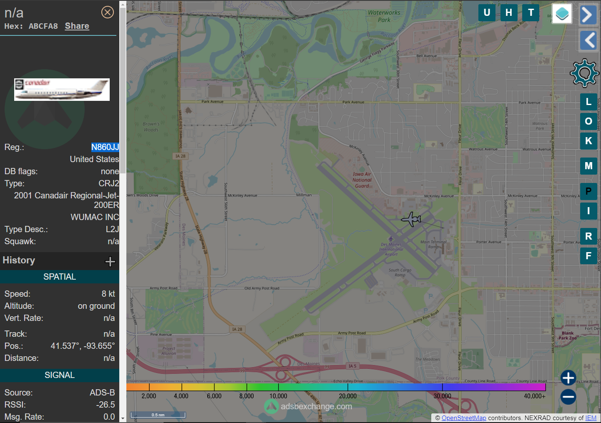
Task: Click the 'L2J' type description value
Action: [x=112, y=229]
